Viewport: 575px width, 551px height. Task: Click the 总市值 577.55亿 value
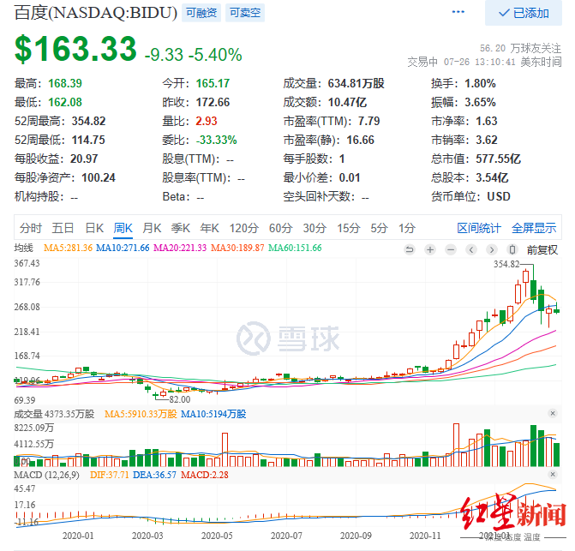[498, 159]
